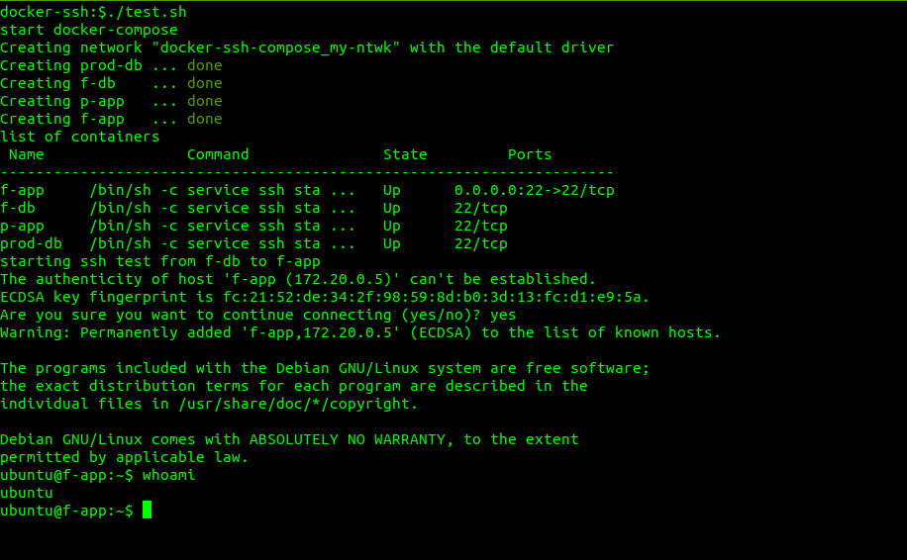The height and width of the screenshot is (560, 907).
Task: Click the 'Name' column header
Action: click(27, 155)
